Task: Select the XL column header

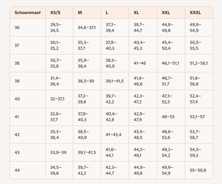Action: (137, 12)
